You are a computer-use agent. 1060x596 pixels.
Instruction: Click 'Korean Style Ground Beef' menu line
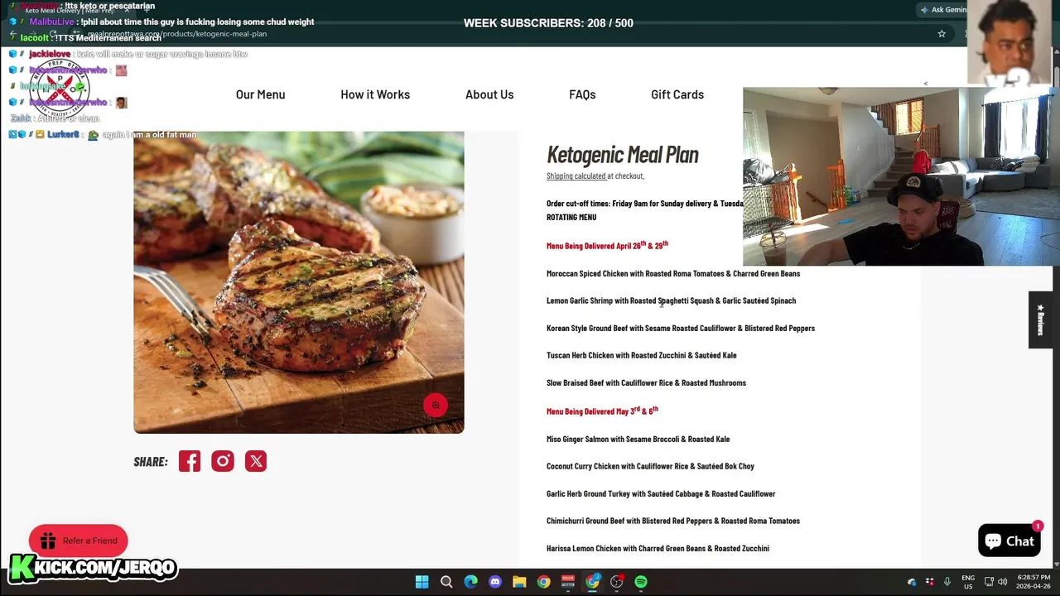click(681, 328)
